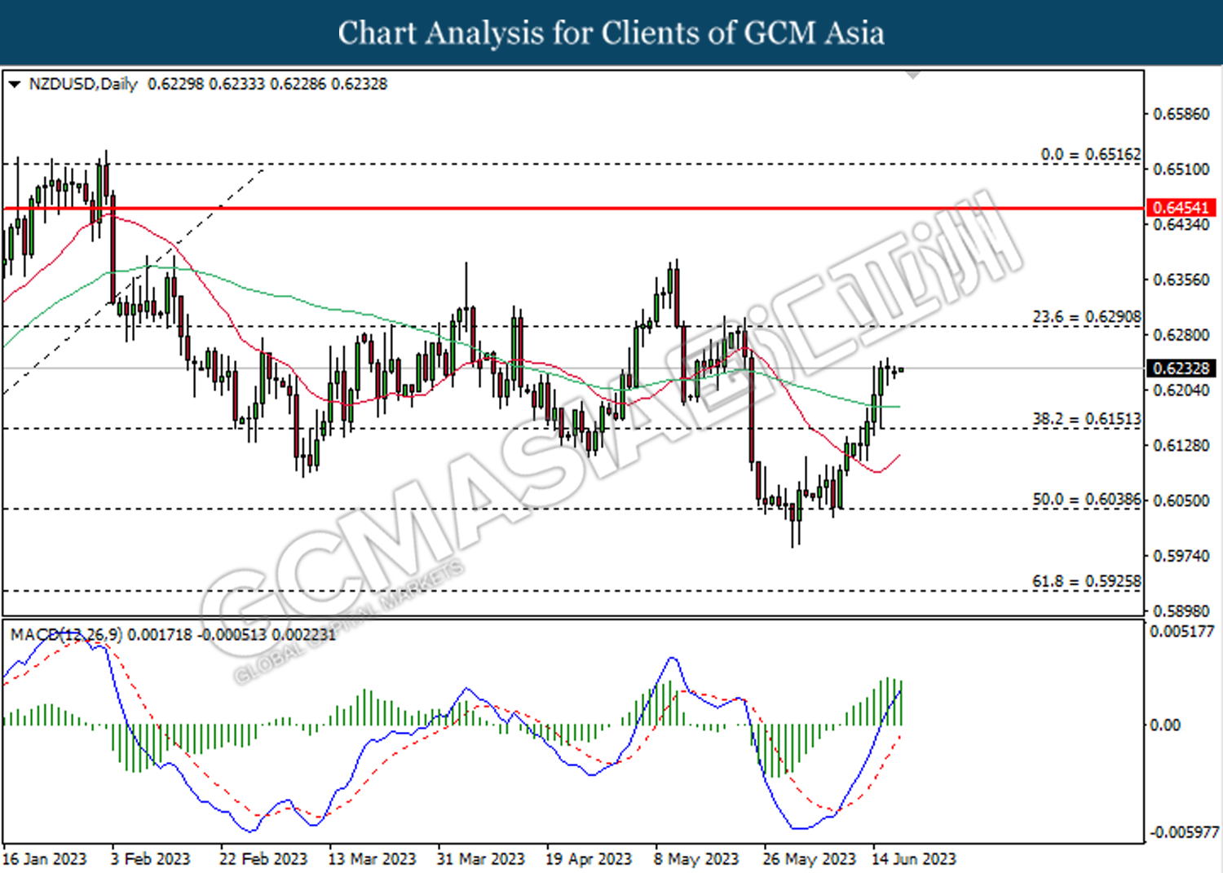Image resolution: width=1223 pixels, height=873 pixels.
Task: Click the 14 Jun 2023 date label
Action: point(913,859)
